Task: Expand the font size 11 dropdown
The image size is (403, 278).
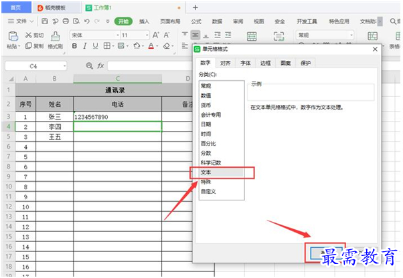Action: (x=147, y=35)
